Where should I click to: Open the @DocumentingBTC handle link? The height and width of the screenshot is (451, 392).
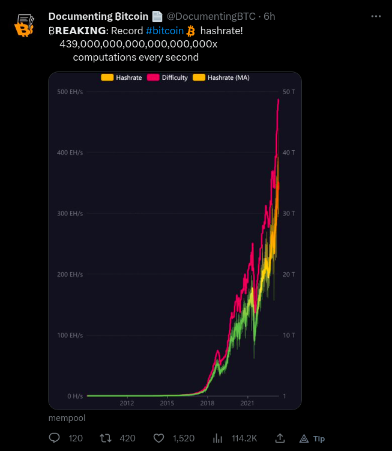(211, 16)
